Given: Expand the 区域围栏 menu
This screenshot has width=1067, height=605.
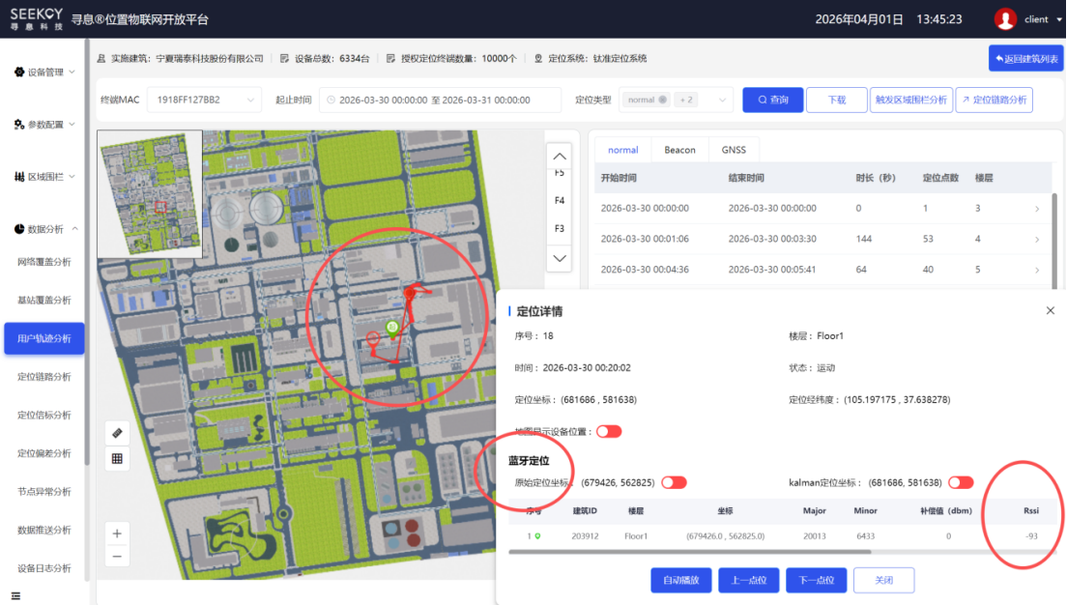Looking at the screenshot, I should click(x=44, y=177).
